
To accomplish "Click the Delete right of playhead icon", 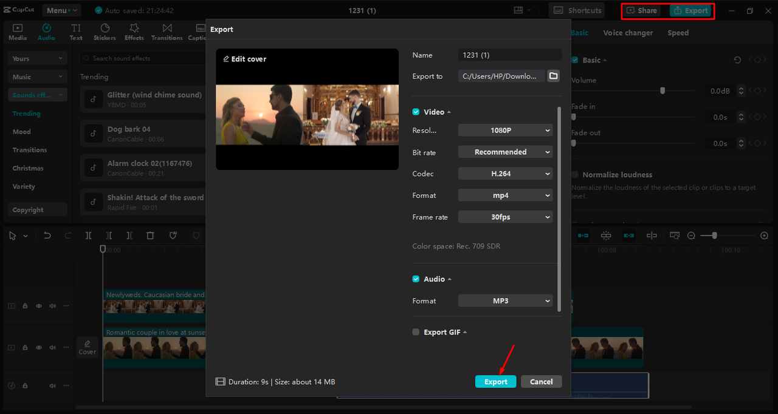I will 129,236.
